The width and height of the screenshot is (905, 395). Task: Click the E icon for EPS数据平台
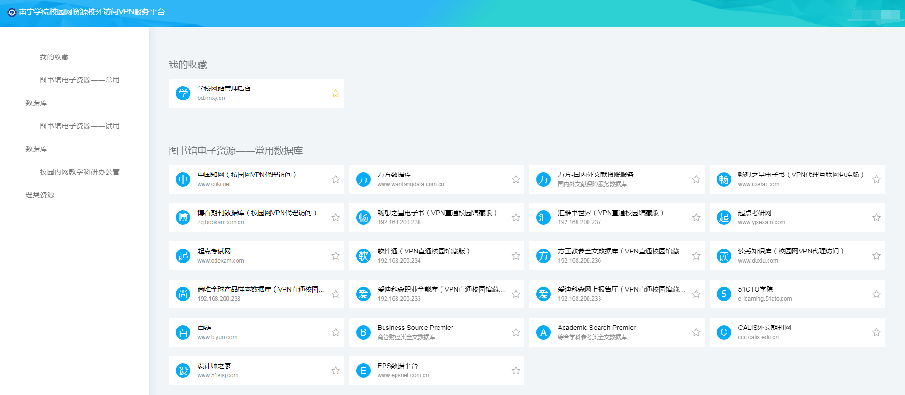point(363,371)
